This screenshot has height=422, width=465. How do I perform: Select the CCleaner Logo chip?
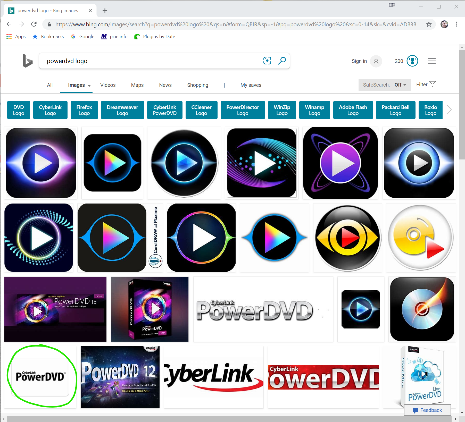click(201, 110)
